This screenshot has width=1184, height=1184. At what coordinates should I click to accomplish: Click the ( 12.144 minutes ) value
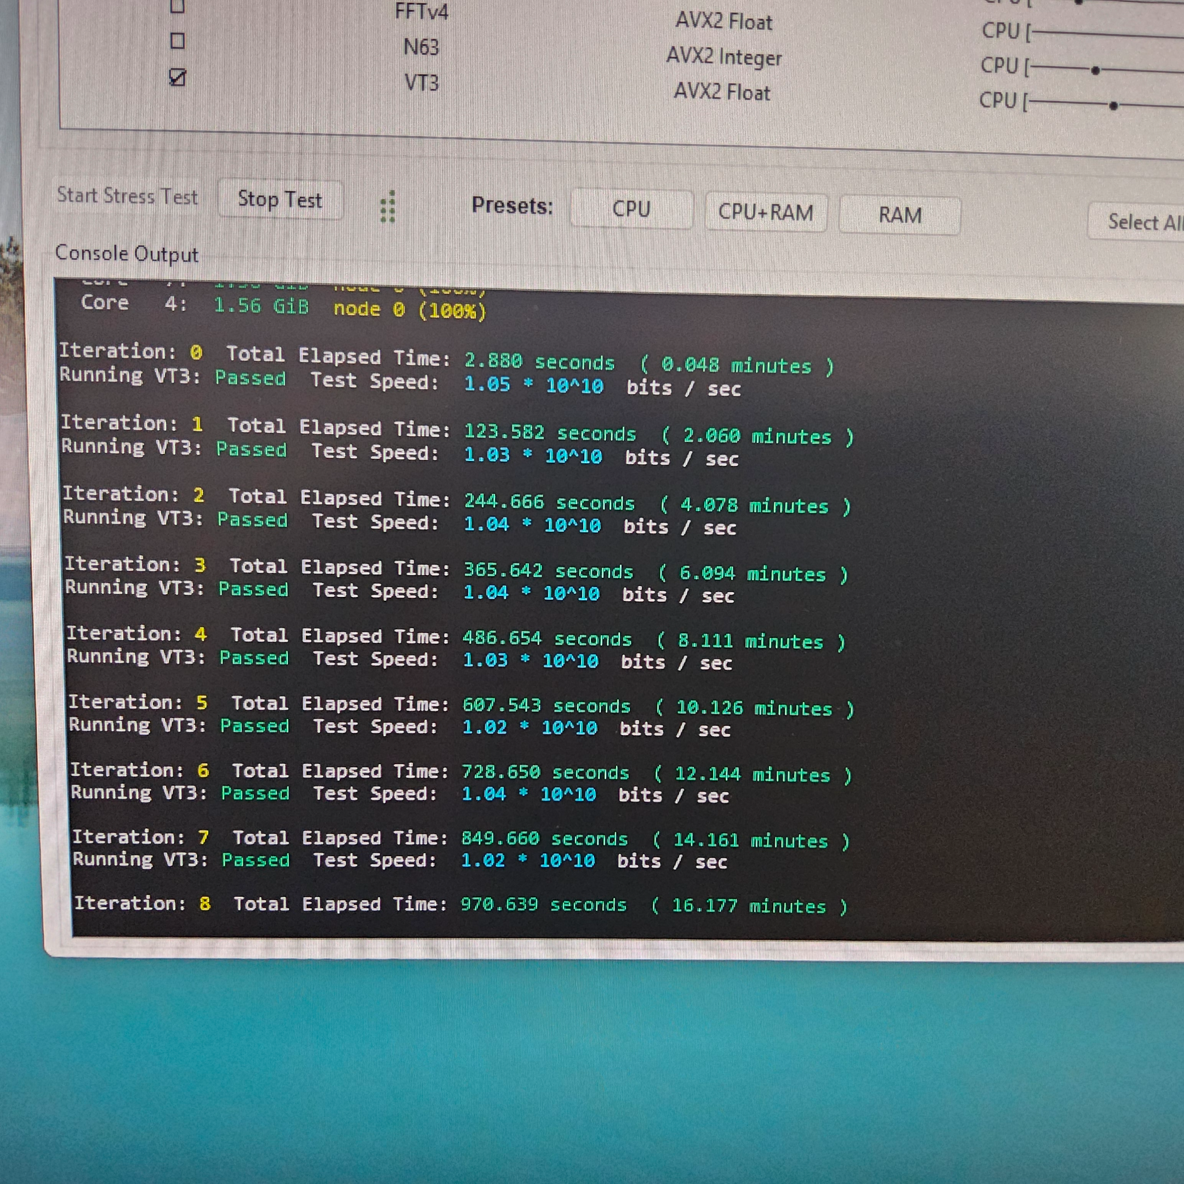(753, 775)
